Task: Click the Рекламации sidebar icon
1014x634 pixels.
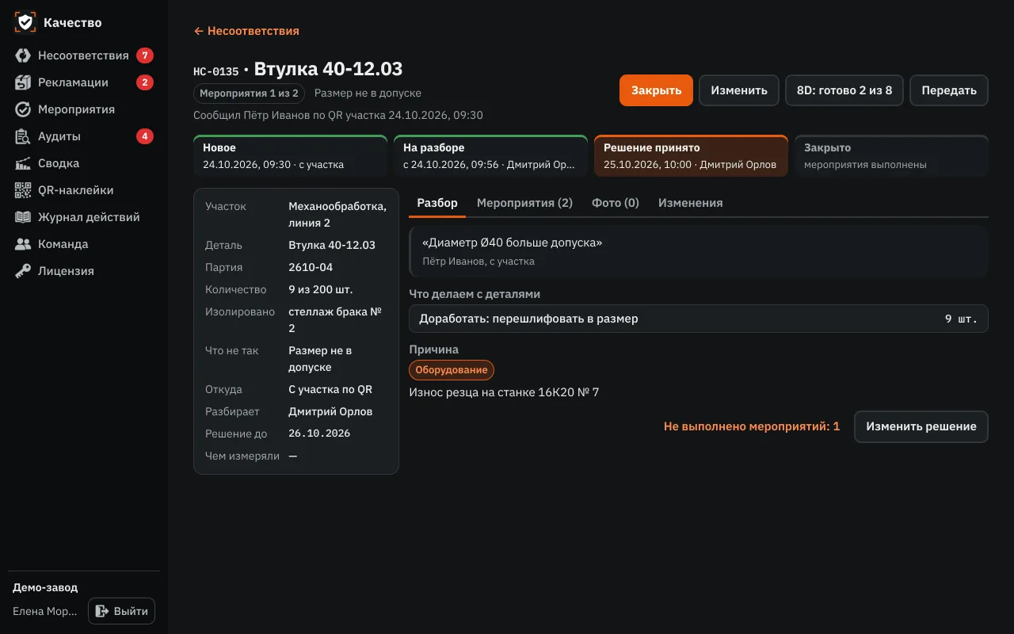Action: pos(23,82)
